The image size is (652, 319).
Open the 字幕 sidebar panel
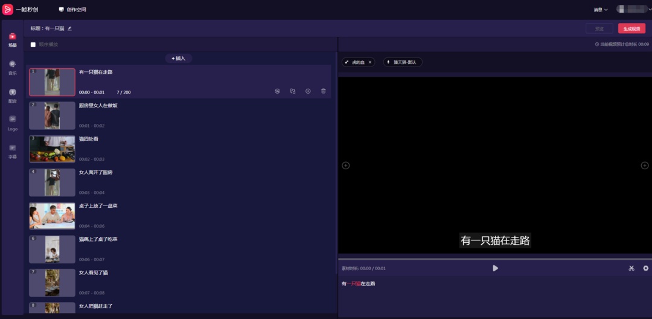[13, 152]
